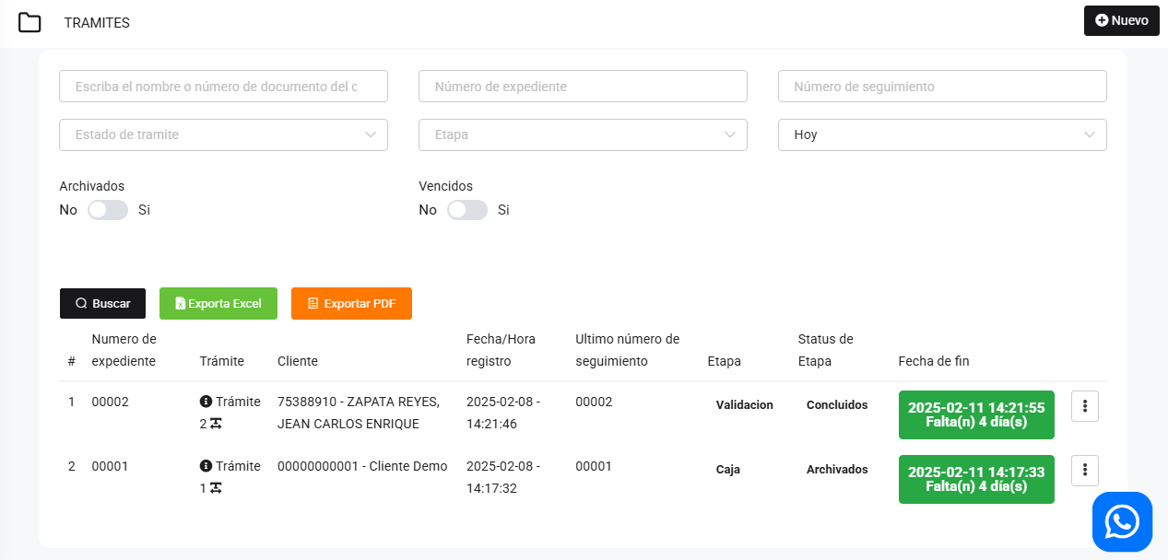The image size is (1168, 560).
Task: Toggle the Archivados switch
Action: 108,210
